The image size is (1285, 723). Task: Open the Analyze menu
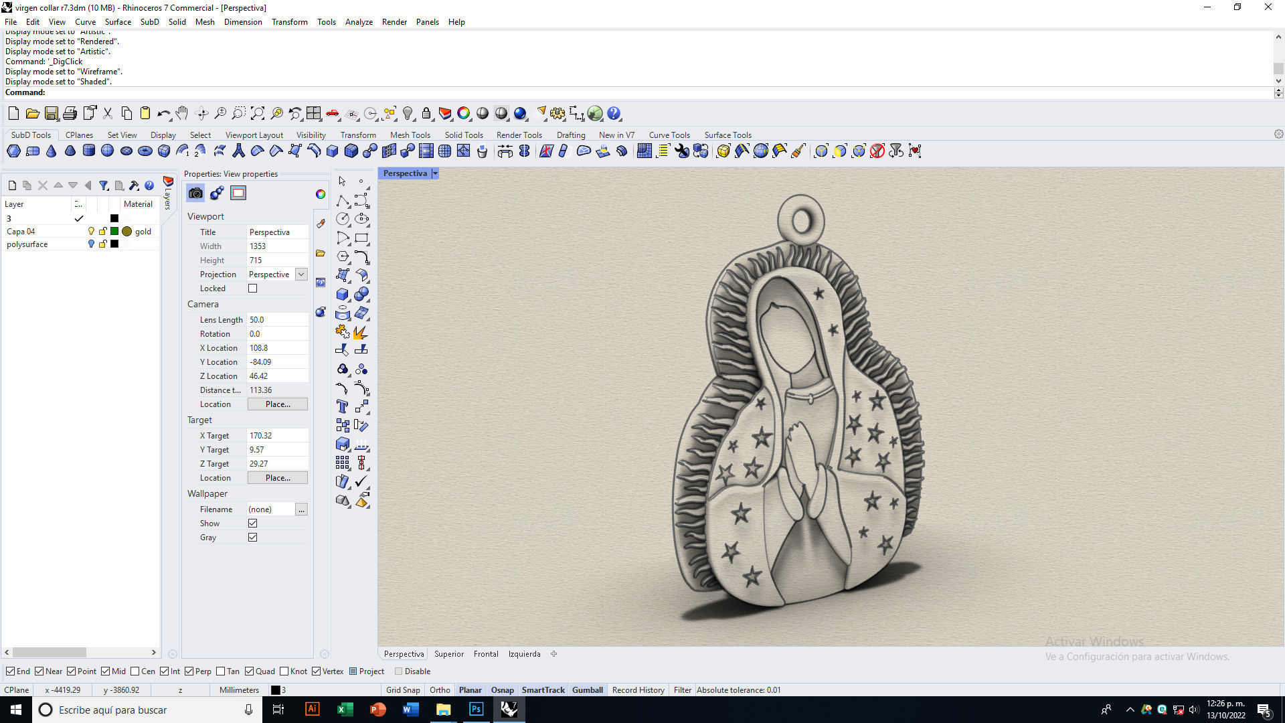[x=359, y=22]
